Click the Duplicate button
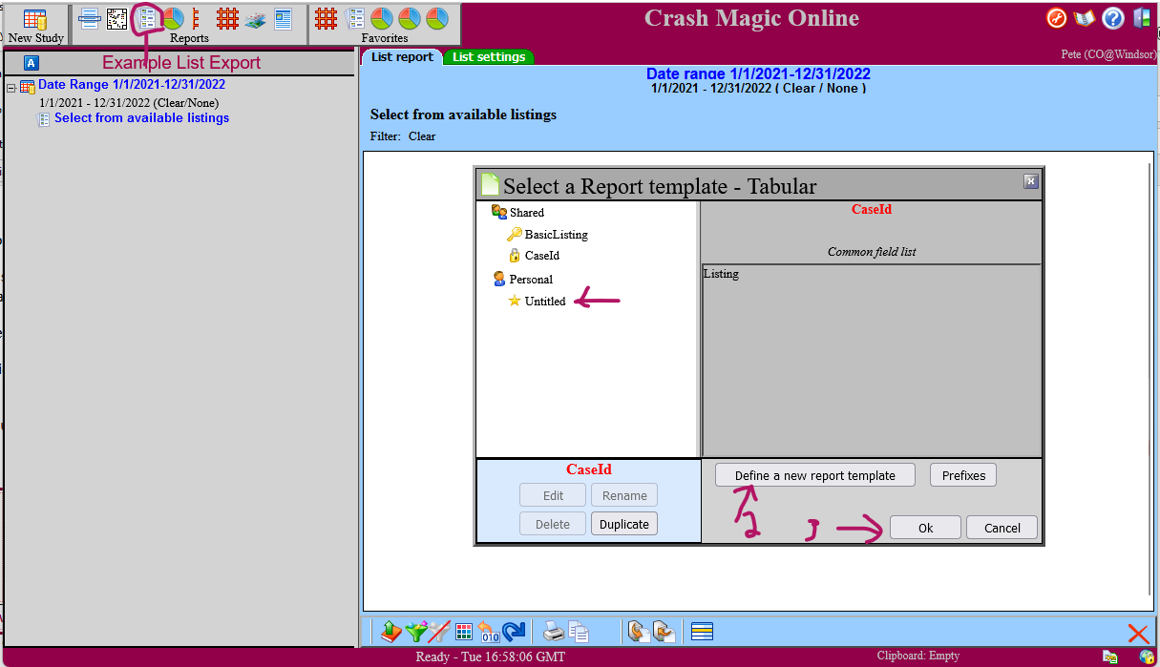The width and height of the screenshot is (1160, 667). click(x=624, y=524)
